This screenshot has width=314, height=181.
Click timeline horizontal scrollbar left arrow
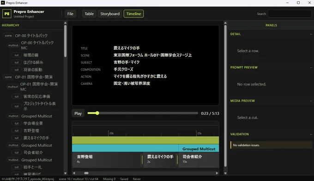point(74,173)
